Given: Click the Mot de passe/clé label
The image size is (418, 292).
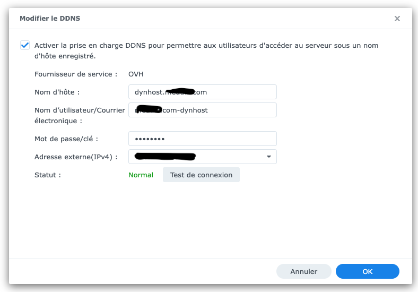Looking at the screenshot, I should [x=66, y=139].
